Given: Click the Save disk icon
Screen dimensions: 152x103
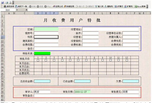Looking at the screenshot, I should pyautogui.click(x=2, y=2).
